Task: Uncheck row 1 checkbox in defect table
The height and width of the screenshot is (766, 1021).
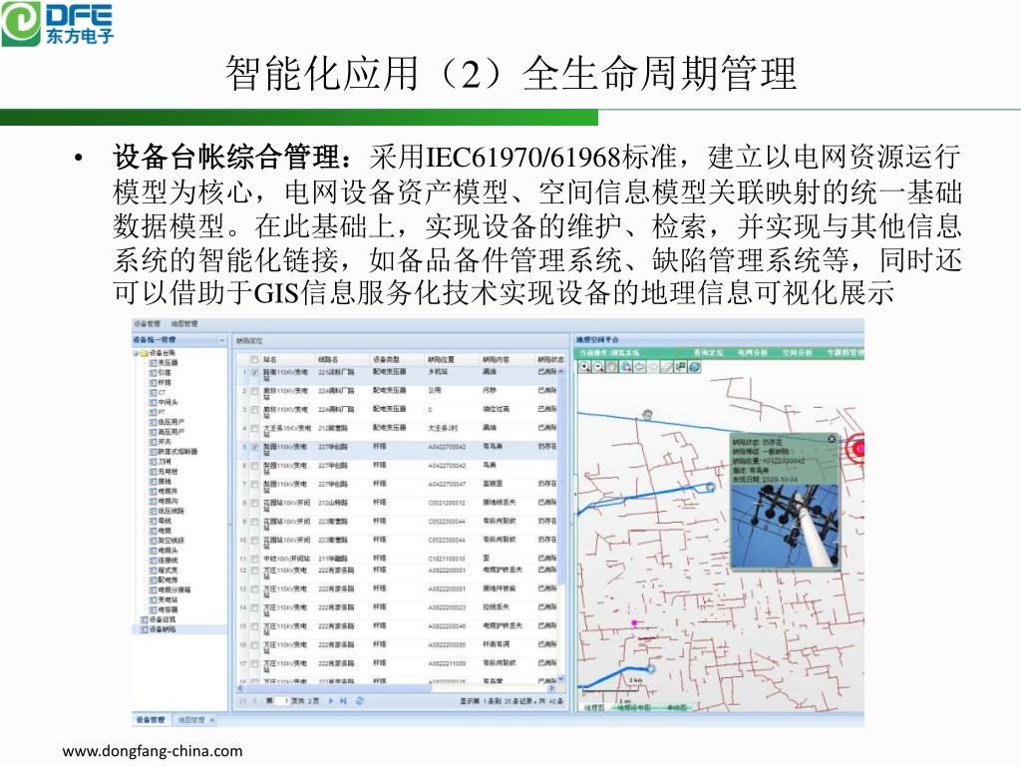Action: pos(254,373)
